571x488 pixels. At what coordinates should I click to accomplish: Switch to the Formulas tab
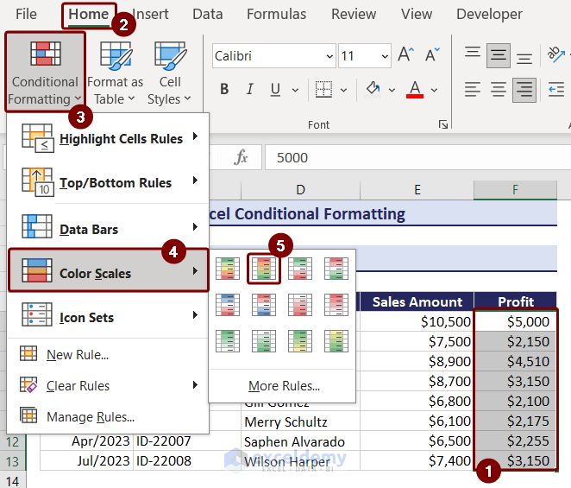pos(276,14)
